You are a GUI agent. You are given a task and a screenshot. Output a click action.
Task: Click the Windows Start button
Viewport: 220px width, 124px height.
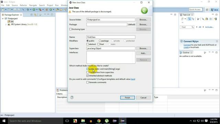pos(4,121)
